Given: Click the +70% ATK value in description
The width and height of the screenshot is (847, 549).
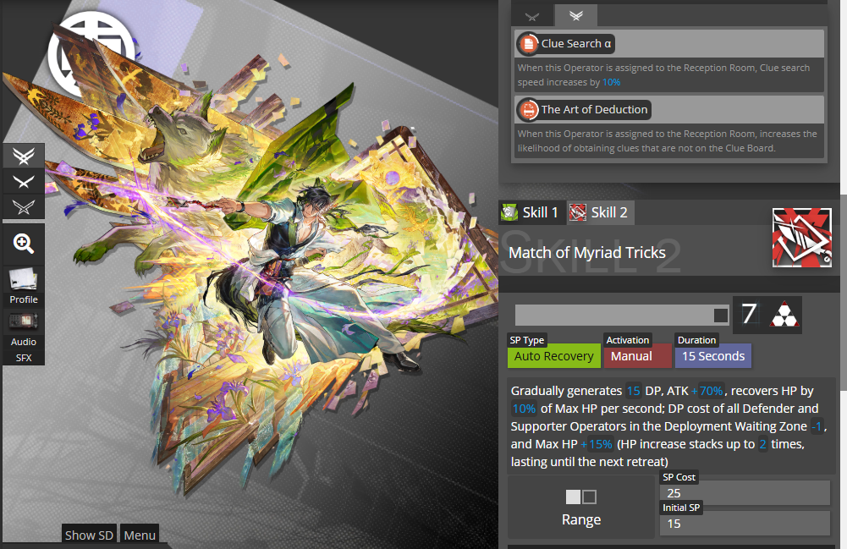Looking at the screenshot, I should tap(707, 391).
